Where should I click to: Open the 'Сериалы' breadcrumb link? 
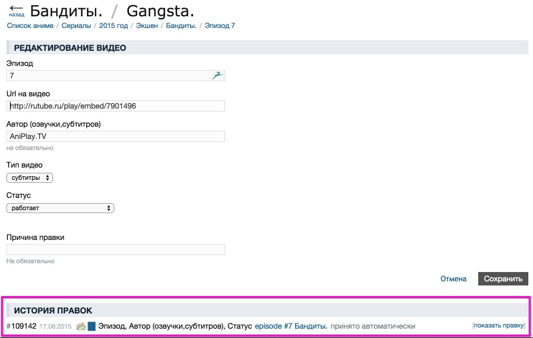point(76,26)
